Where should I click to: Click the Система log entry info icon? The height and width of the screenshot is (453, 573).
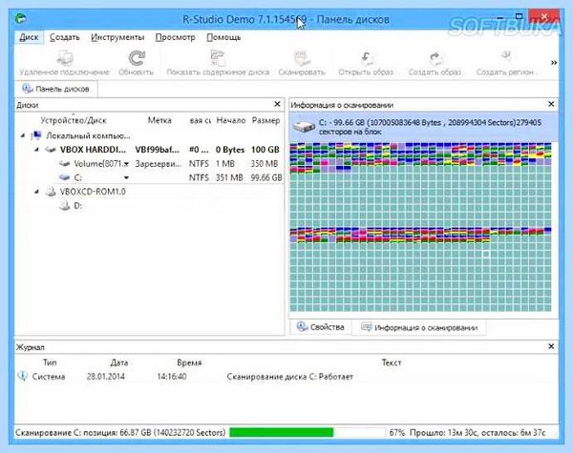point(23,376)
